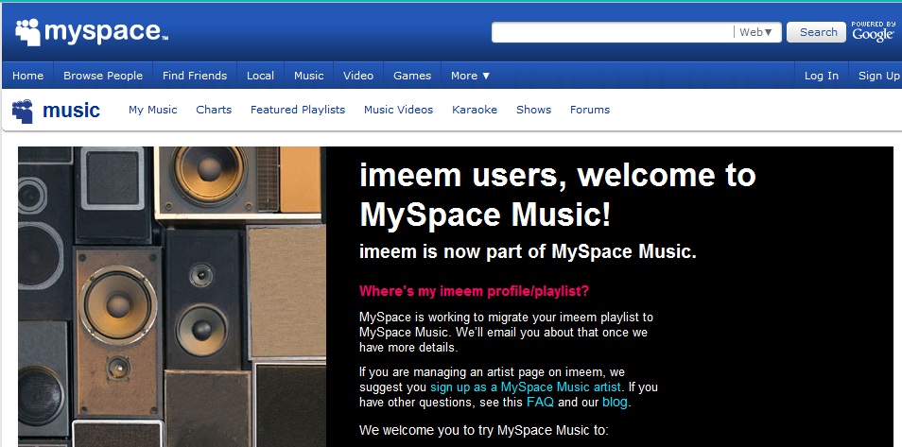
Task: Click the Log In link
Action: [x=821, y=76]
